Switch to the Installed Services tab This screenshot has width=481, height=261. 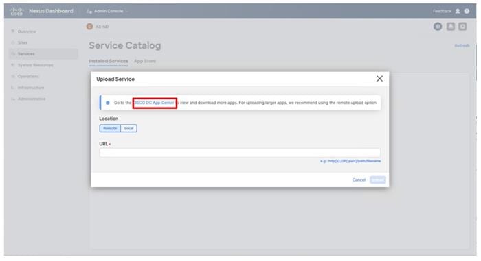point(109,61)
